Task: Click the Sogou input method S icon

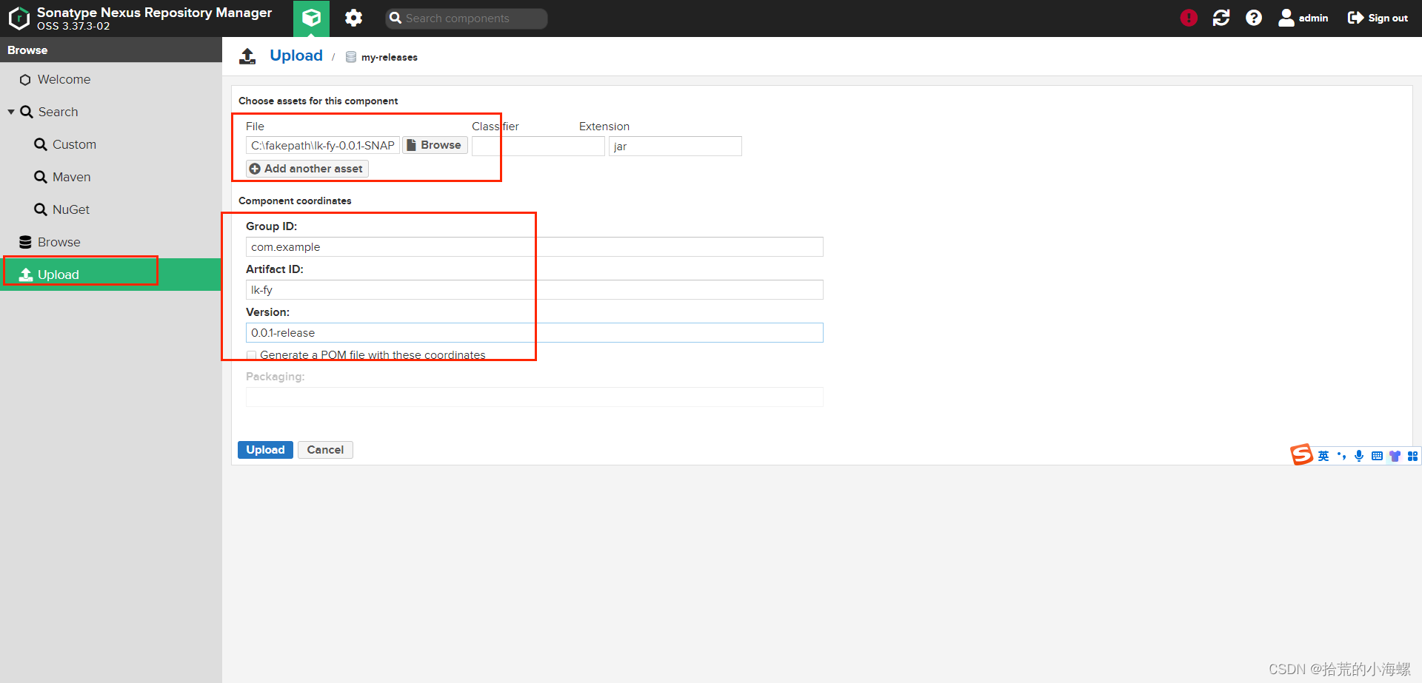Action: 1301,454
